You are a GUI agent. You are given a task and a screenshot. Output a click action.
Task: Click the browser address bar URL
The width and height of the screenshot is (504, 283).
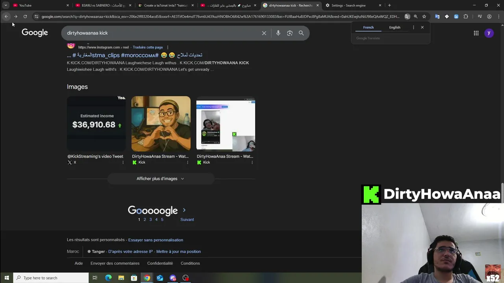pyautogui.click(x=220, y=17)
